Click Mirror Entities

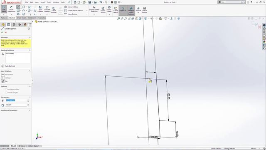point(71,7)
